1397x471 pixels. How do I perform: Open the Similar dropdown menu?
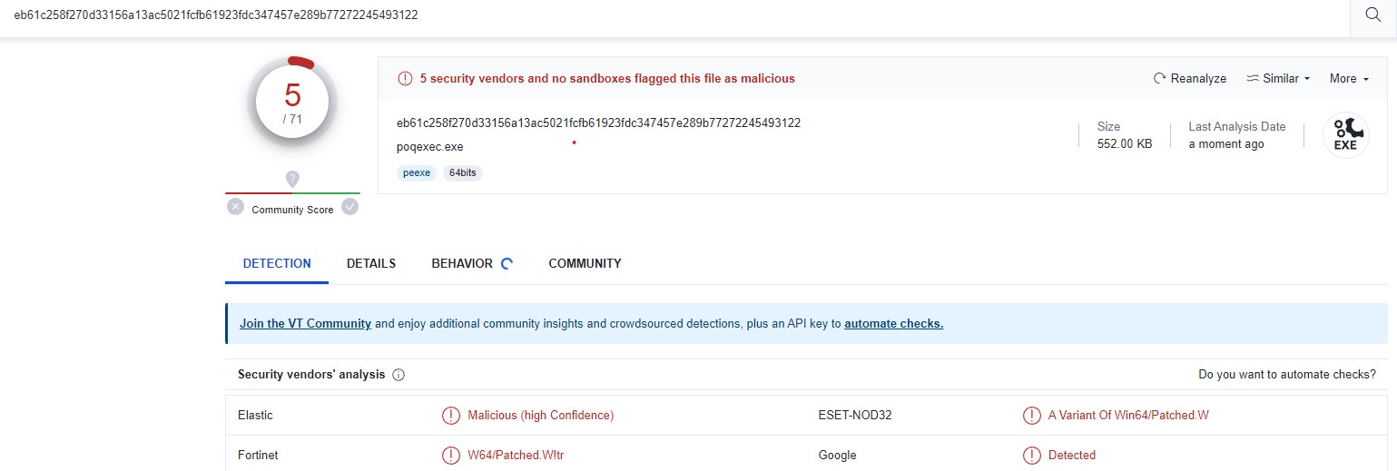coord(1278,79)
